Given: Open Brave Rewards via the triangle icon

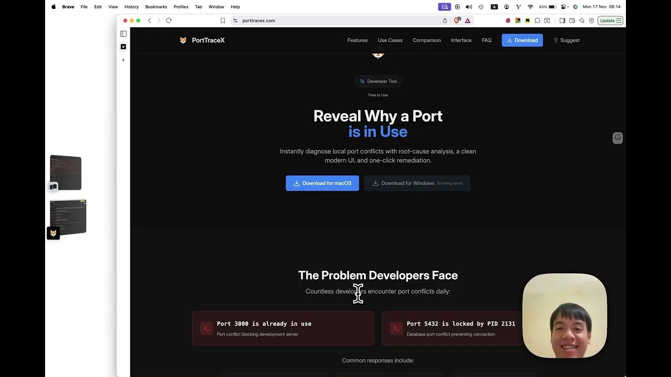Looking at the screenshot, I should (x=468, y=20).
